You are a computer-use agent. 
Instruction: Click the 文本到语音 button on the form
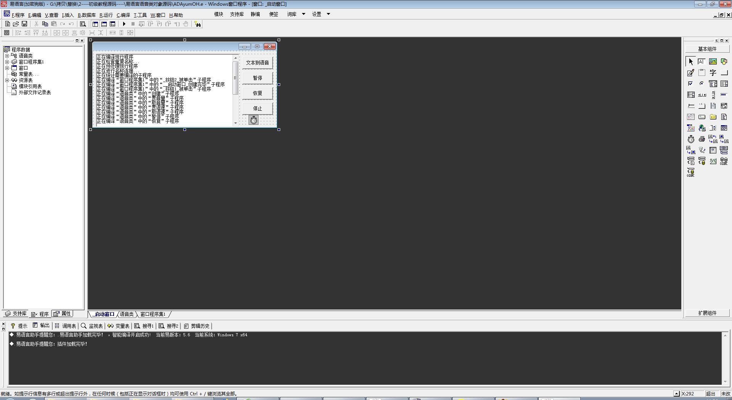(257, 63)
